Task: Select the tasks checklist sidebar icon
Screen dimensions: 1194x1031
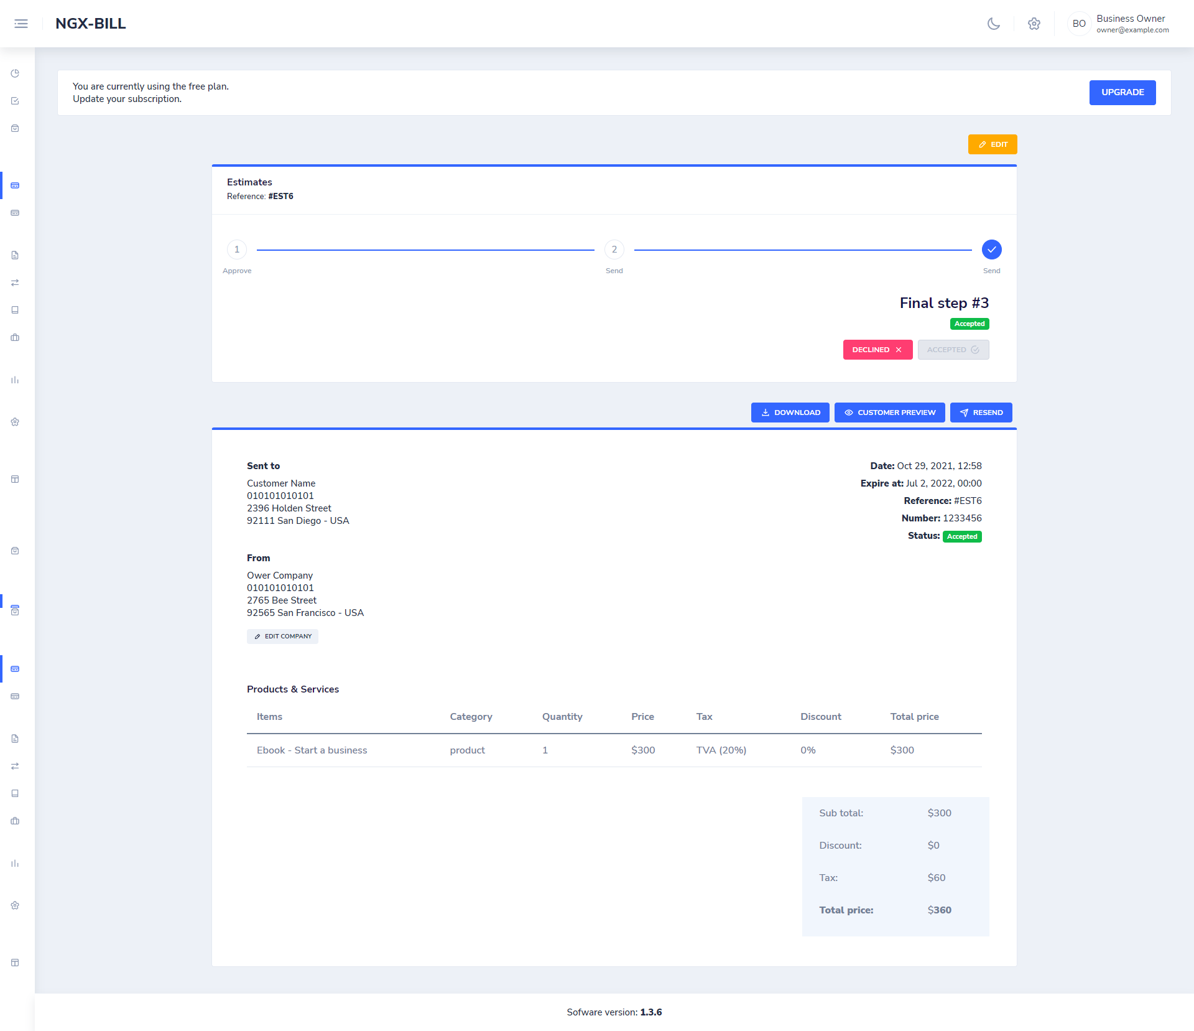Action: click(x=15, y=101)
